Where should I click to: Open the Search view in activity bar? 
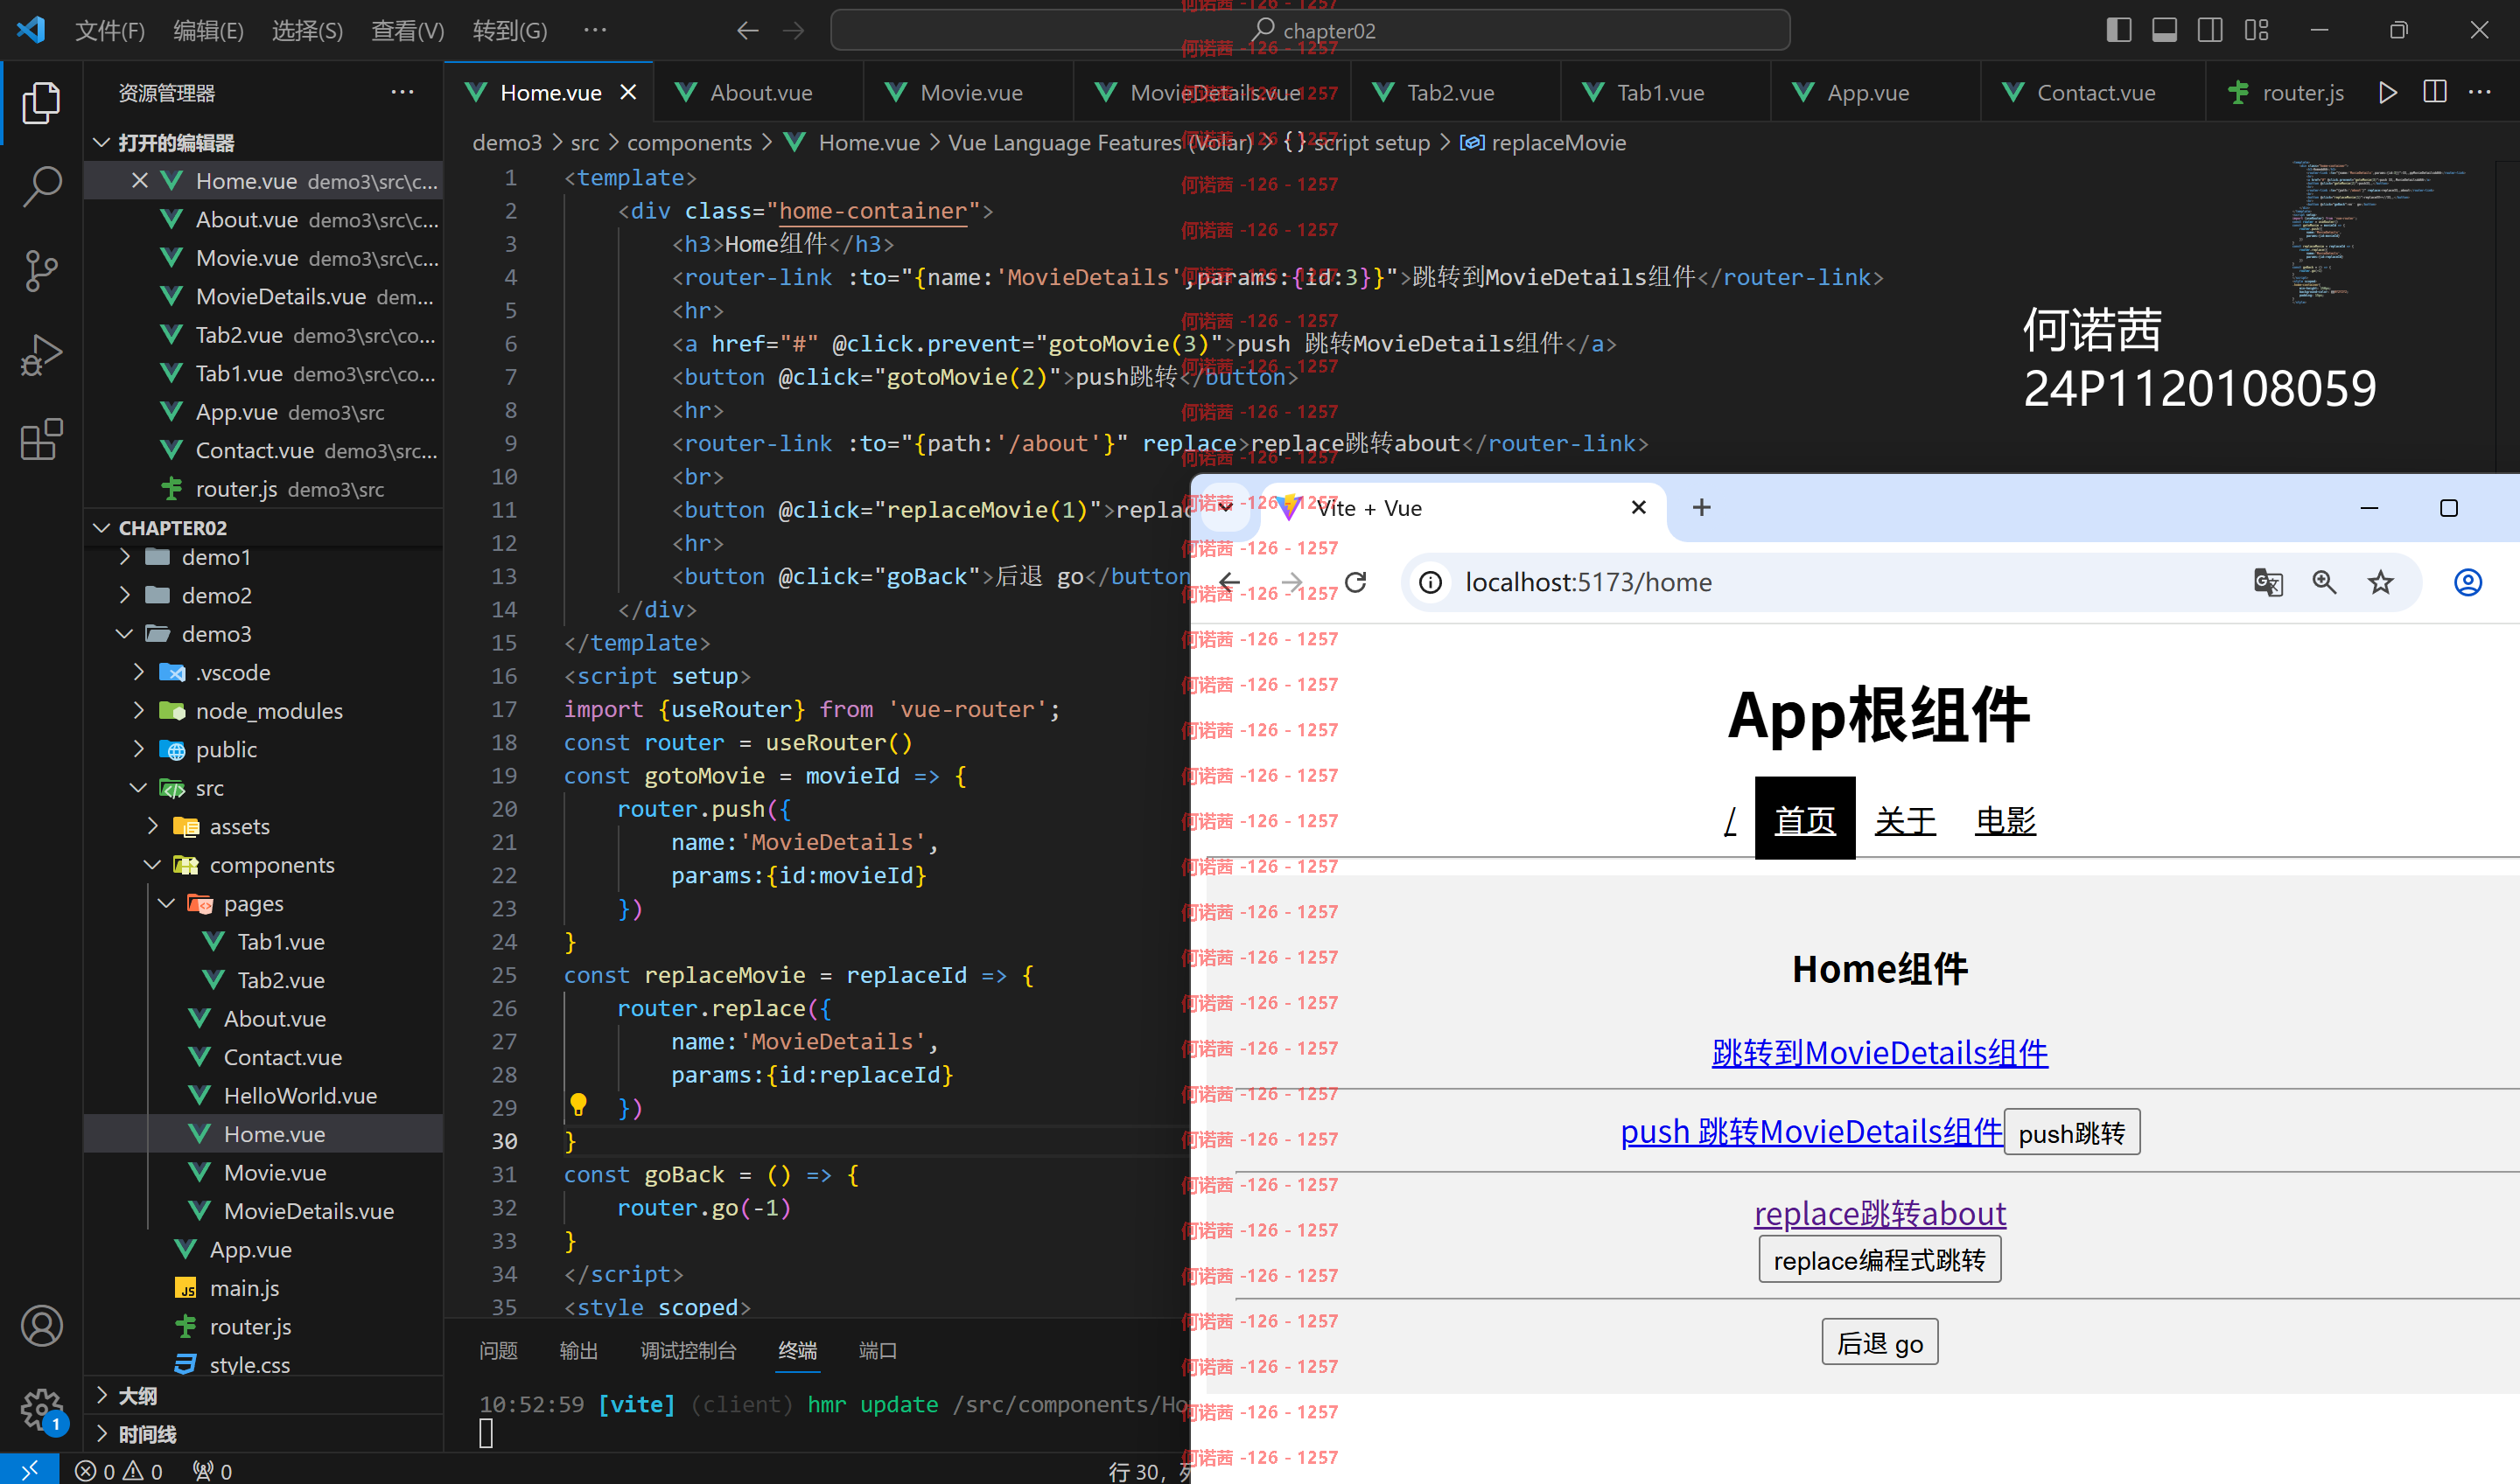[41, 186]
